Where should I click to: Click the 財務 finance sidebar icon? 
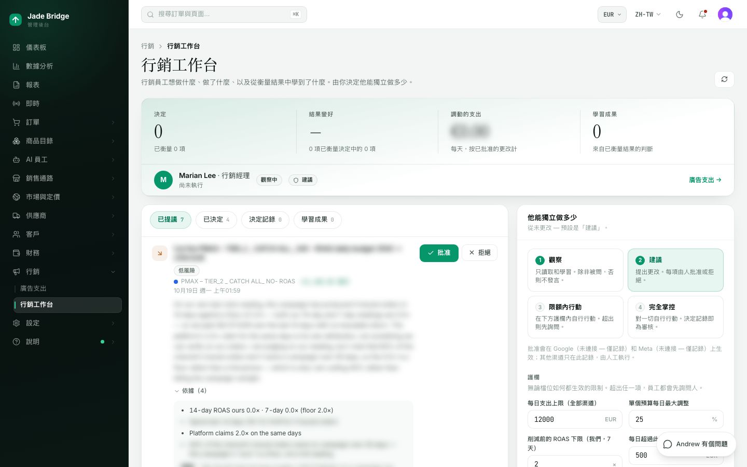click(17, 253)
